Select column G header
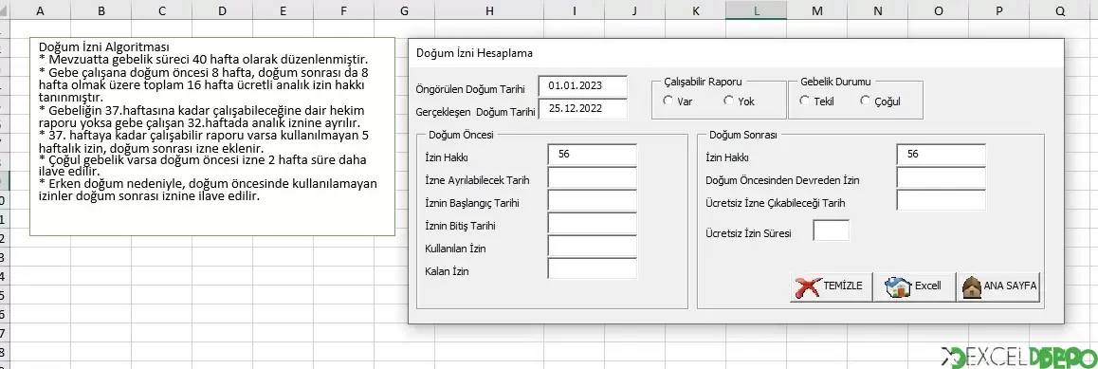Image resolution: width=1098 pixels, height=369 pixels. point(404,9)
